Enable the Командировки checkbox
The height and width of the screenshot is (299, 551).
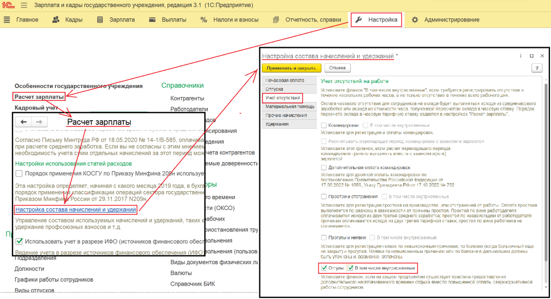click(x=323, y=125)
